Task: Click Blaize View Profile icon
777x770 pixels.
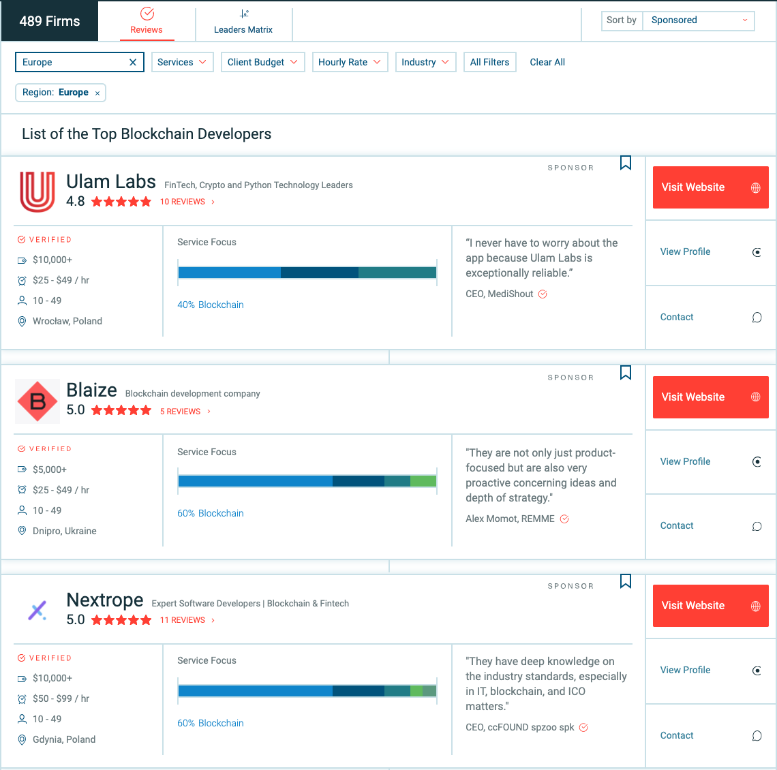Action: point(757,462)
